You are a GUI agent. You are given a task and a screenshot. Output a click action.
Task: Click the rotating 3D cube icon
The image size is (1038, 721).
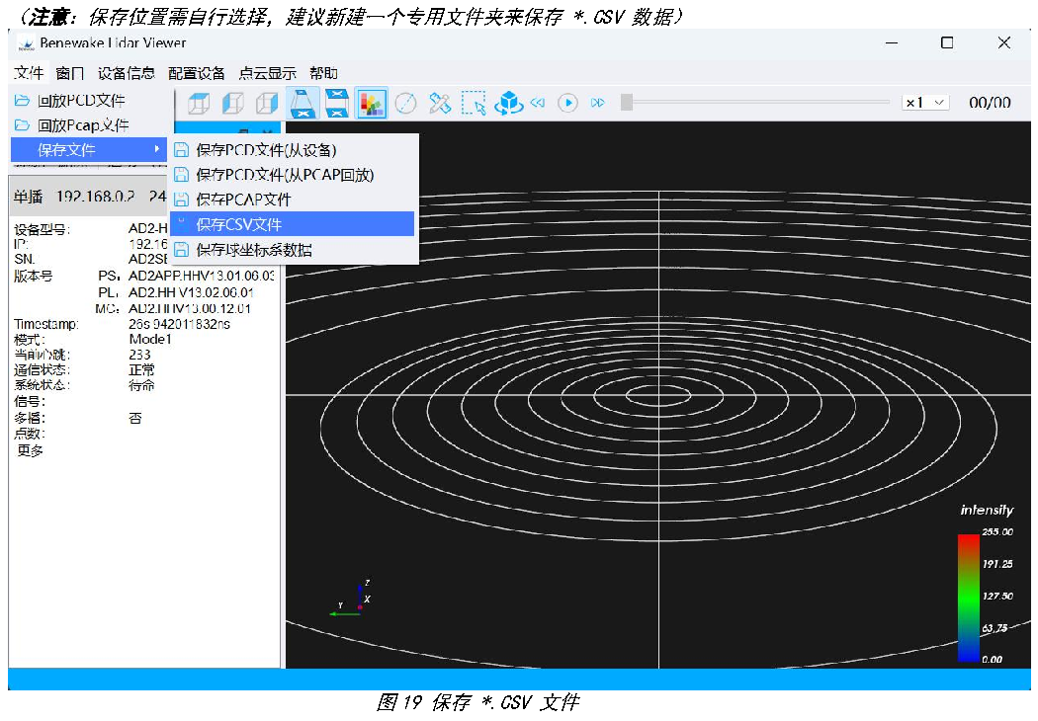(508, 103)
